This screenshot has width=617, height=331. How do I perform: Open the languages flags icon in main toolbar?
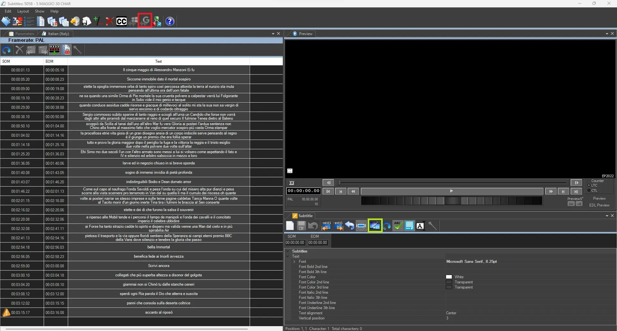[17, 22]
